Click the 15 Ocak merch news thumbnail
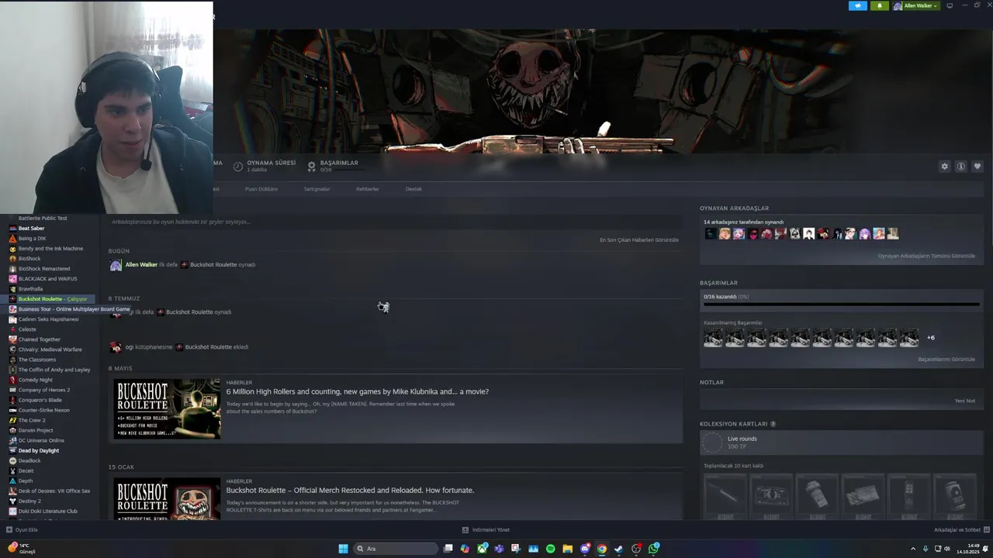This screenshot has width=993, height=558. click(x=167, y=498)
